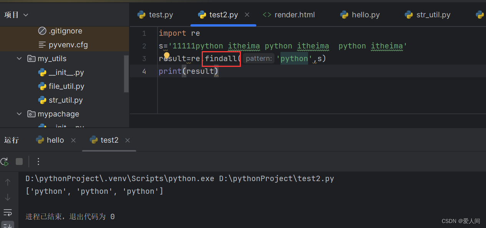Toggle soft-wrap in the run console
This screenshot has width=486, height=228.
pos(8,212)
